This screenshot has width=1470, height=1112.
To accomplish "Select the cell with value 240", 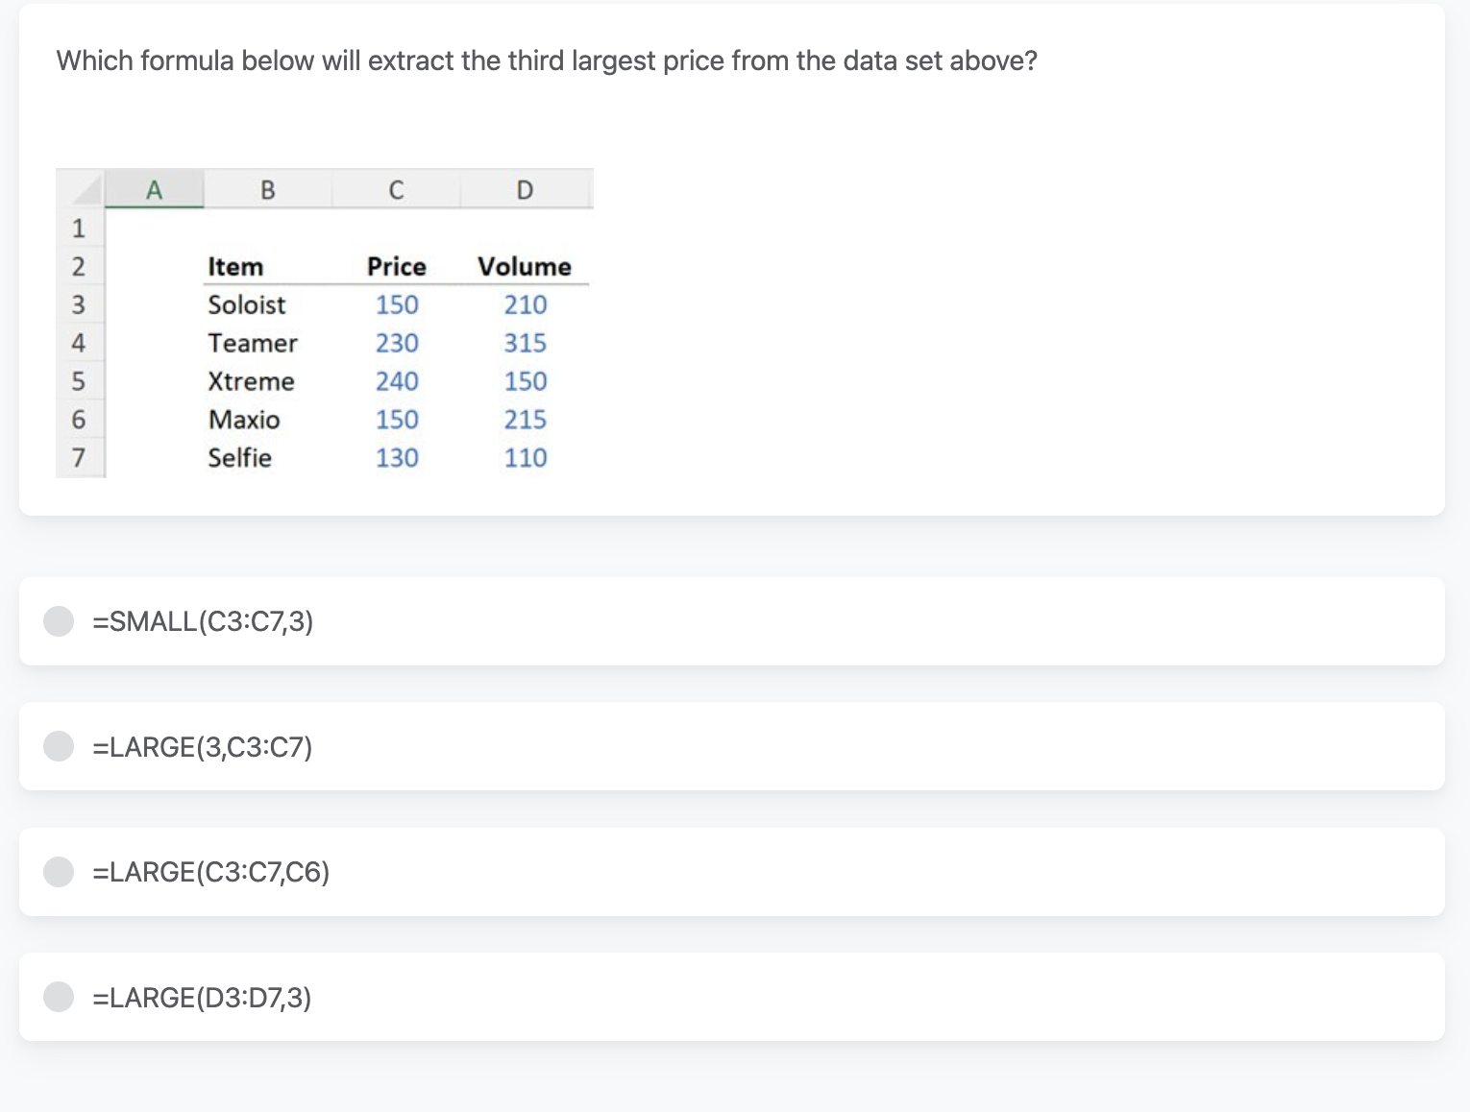I will click(396, 381).
